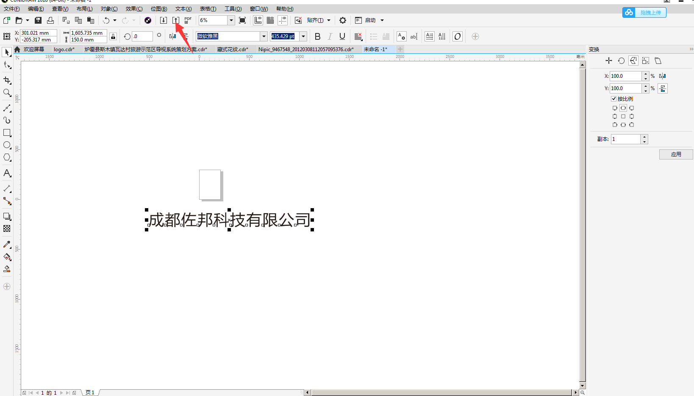The height and width of the screenshot is (396, 694).
Task: Open the font size dropdown
Action: click(303, 36)
